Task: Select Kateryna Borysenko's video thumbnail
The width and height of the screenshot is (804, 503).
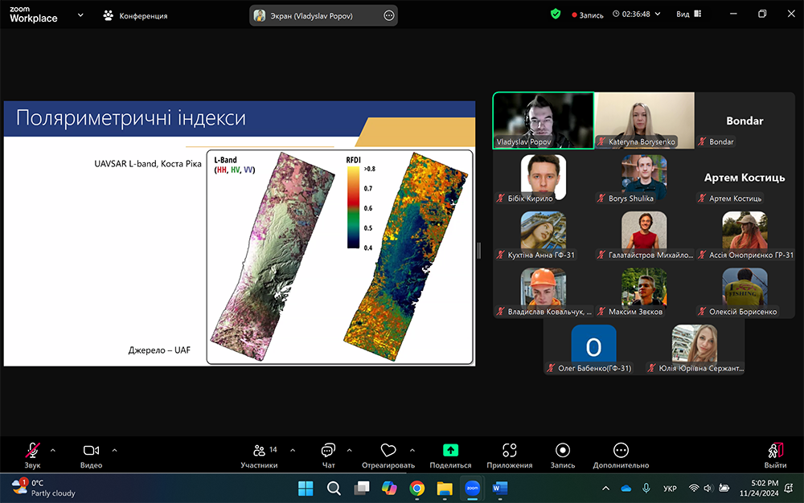Action: click(644, 120)
